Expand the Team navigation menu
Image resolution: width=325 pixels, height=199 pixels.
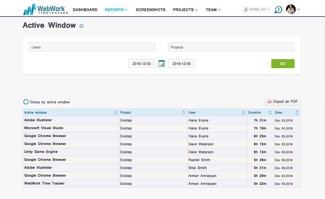[x=213, y=10]
